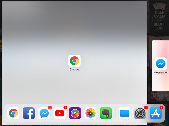Tap the Messenger icon in the side panel
The height and width of the screenshot is (126, 169).
point(161,64)
